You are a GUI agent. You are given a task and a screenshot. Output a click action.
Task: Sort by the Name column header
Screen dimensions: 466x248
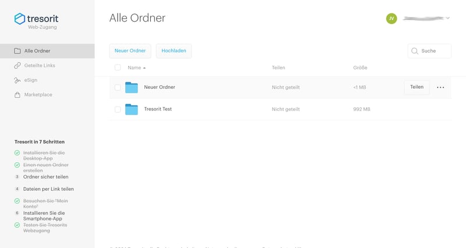coord(135,68)
